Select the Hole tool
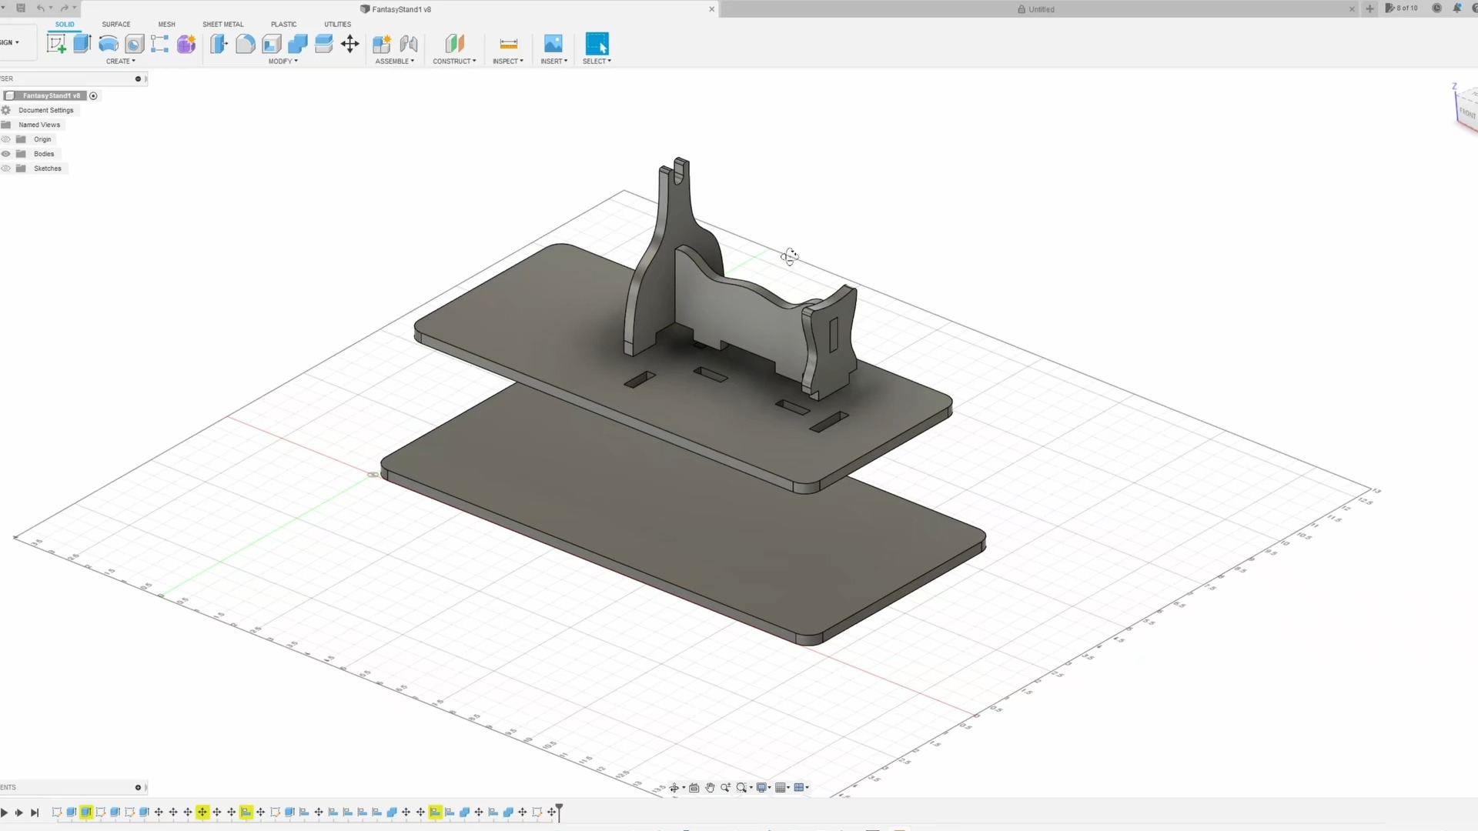The height and width of the screenshot is (831, 1478). 135,44
